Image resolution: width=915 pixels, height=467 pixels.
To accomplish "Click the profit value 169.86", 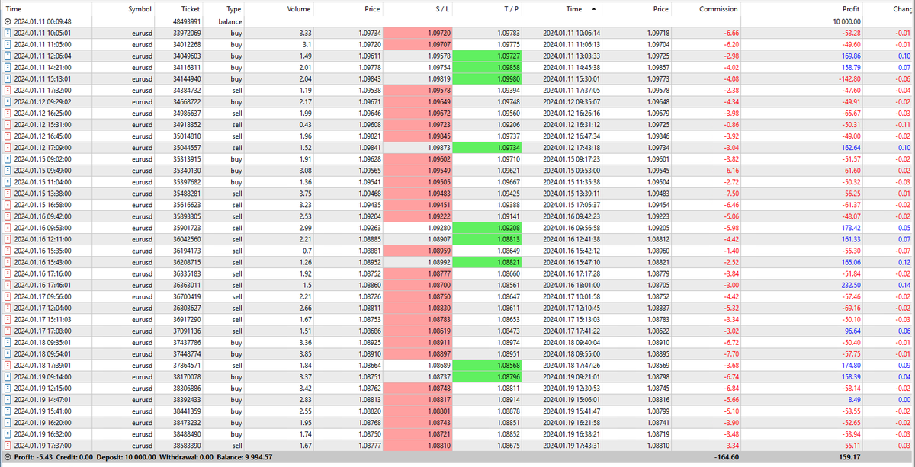I will pos(849,56).
